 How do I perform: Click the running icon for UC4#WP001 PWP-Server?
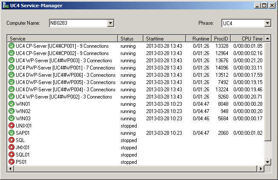pyautogui.click(x=11, y=67)
